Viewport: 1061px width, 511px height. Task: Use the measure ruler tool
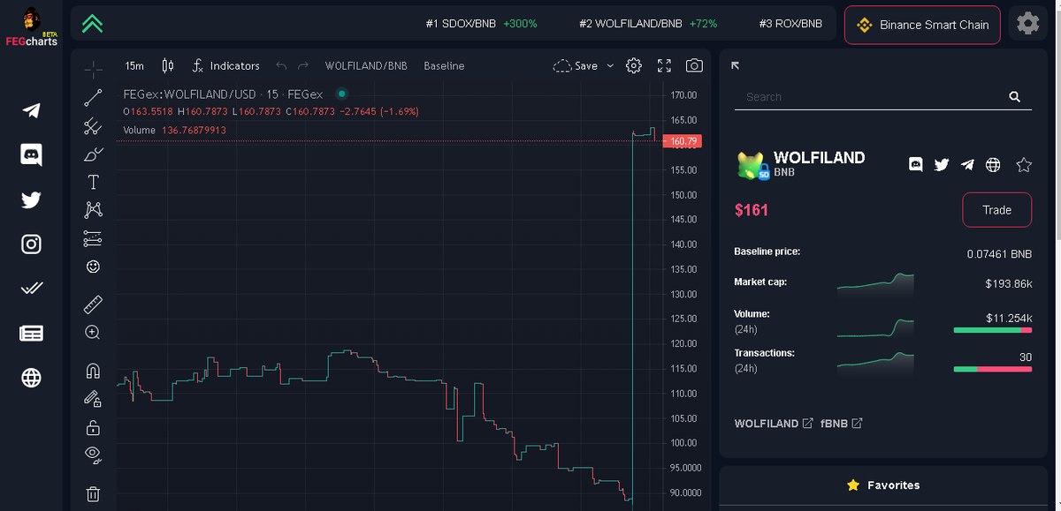click(x=93, y=304)
